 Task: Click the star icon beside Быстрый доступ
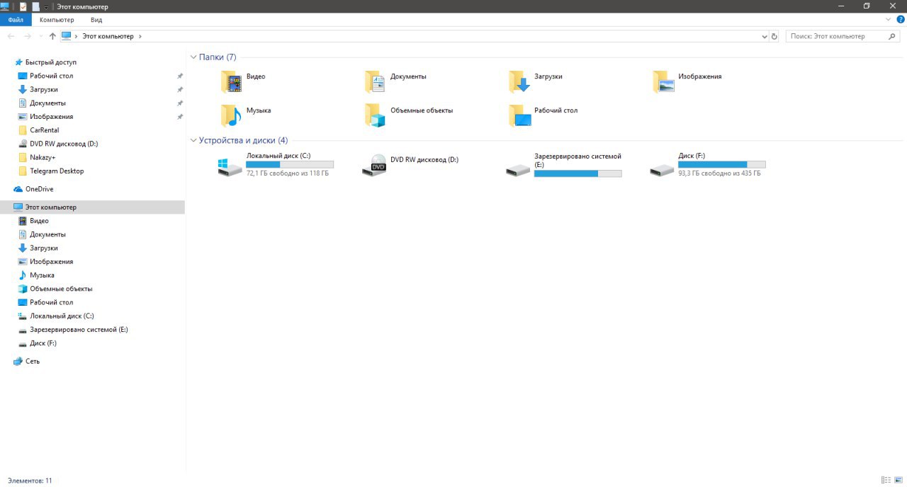[x=18, y=62]
